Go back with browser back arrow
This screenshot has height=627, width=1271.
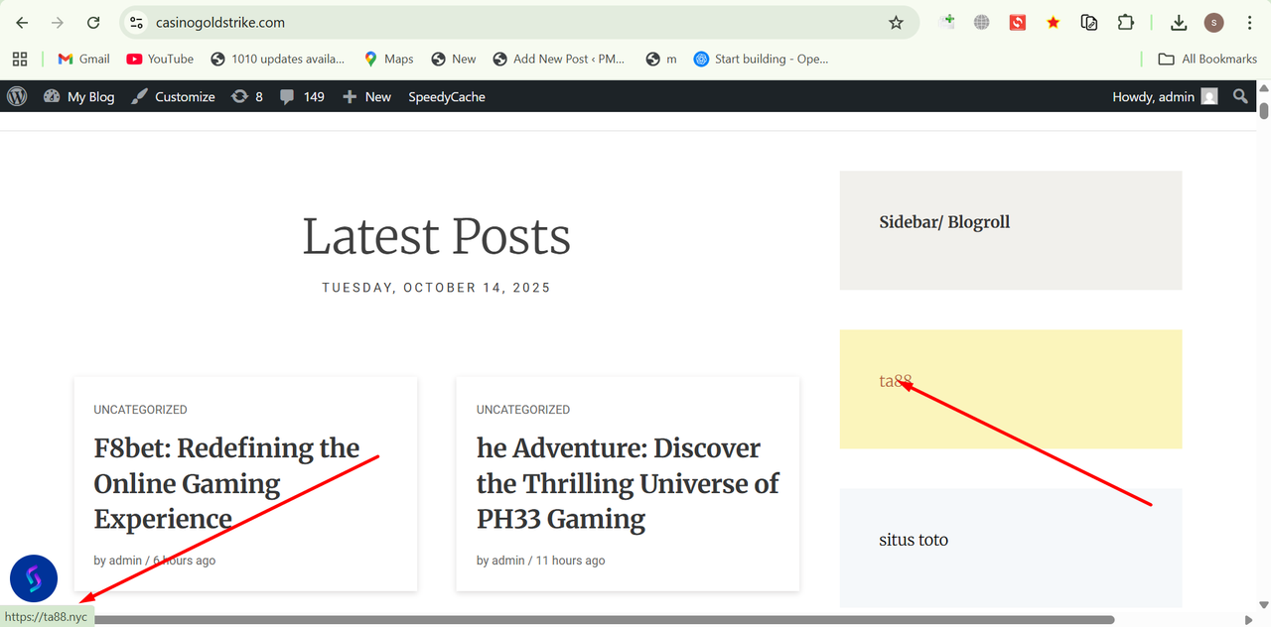(22, 23)
